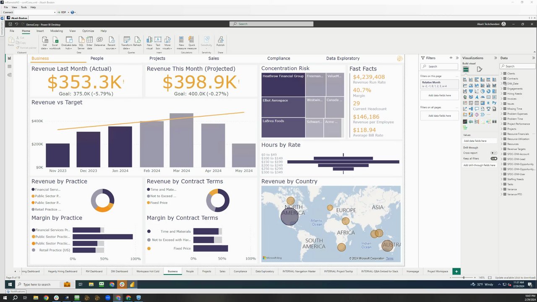Click the Get data icon
This screenshot has width=537, height=302.
[44, 39]
